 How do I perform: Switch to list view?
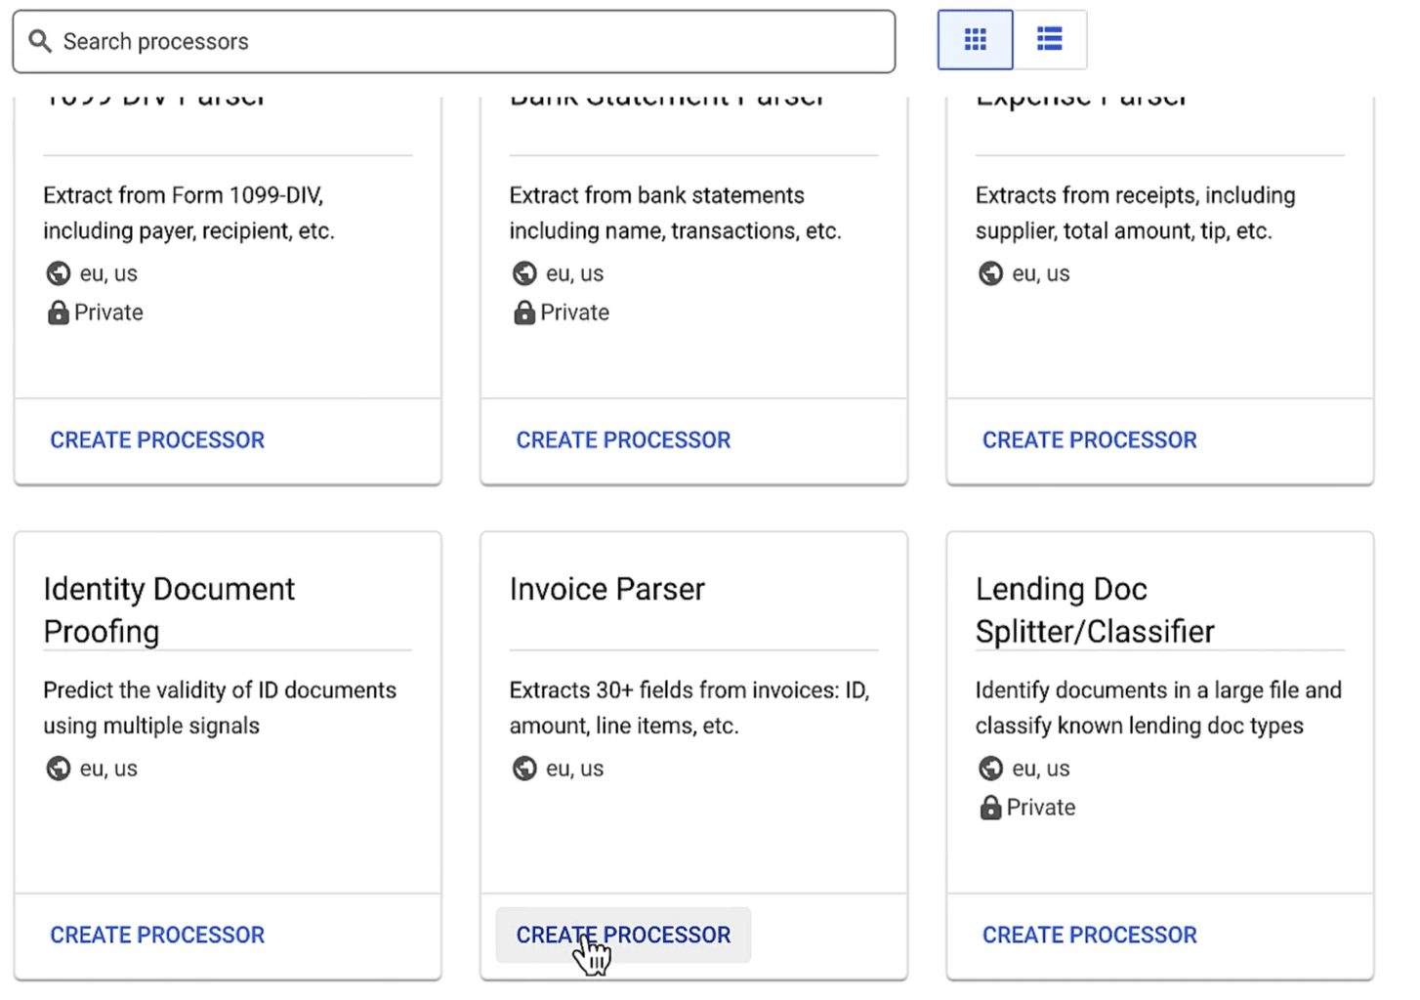click(1049, 39)
